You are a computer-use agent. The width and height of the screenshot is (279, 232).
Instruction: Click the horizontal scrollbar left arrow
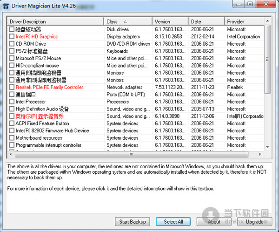pyautogui.click(x=11, y=154)
